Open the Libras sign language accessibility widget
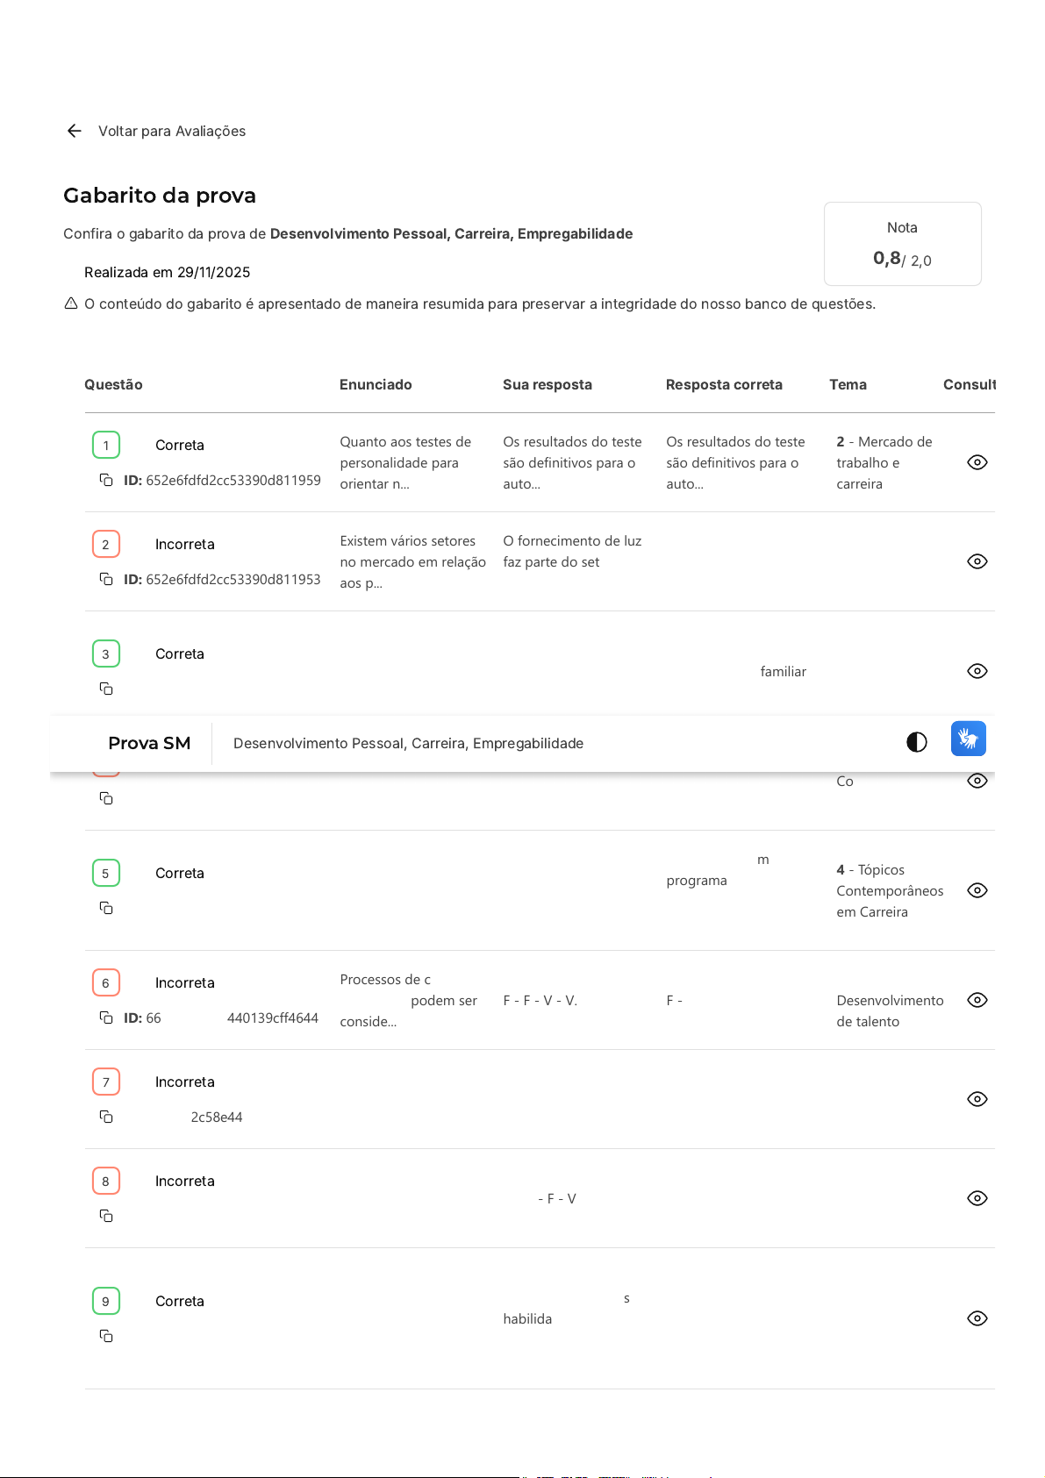Screen dimensions: 1045x1478 click(968, 739)
